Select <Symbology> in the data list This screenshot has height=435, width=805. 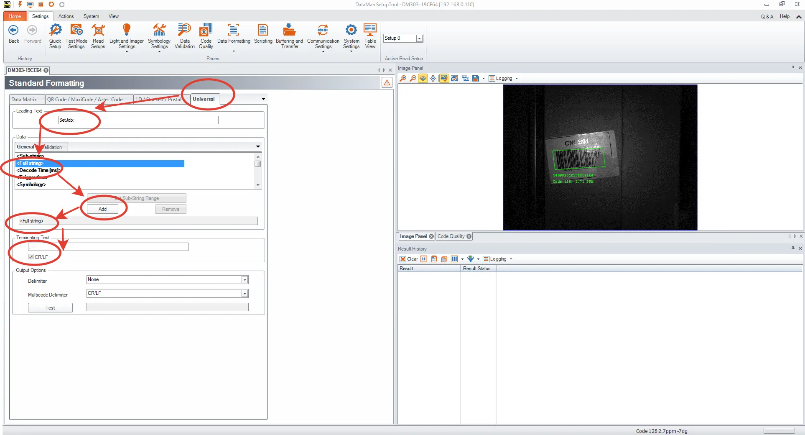click(x=31, y=184)
